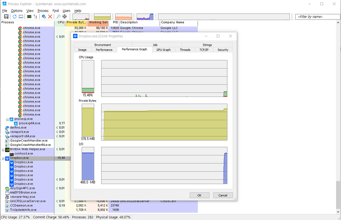Image resolution: width=341 pixels, height=220 pixels.
Task: Open the Process menu
Action: pyautogui.click(x=43, y=11)
